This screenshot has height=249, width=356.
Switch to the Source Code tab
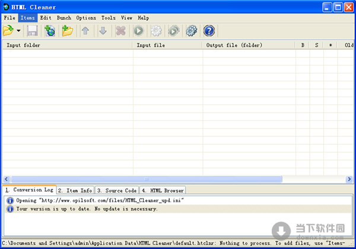tap(116, 190)
